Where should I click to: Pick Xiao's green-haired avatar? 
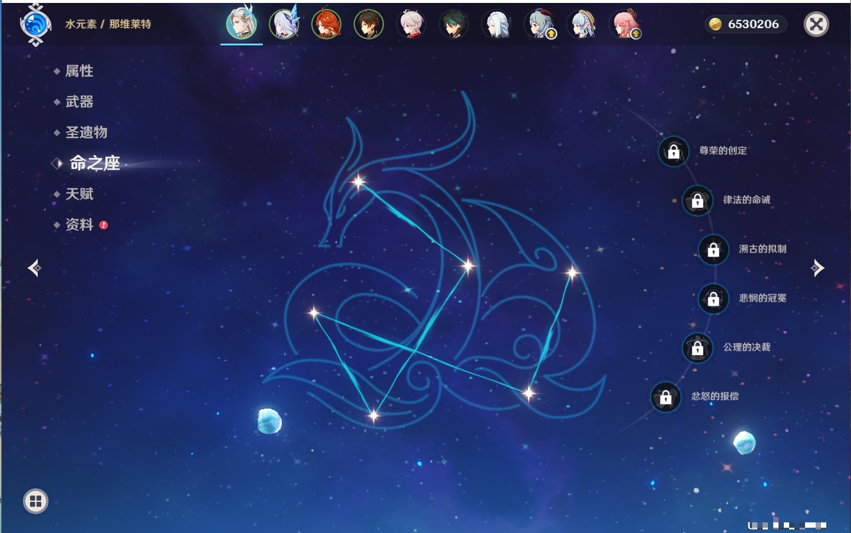pyautogui.click(x=454, y=24)
